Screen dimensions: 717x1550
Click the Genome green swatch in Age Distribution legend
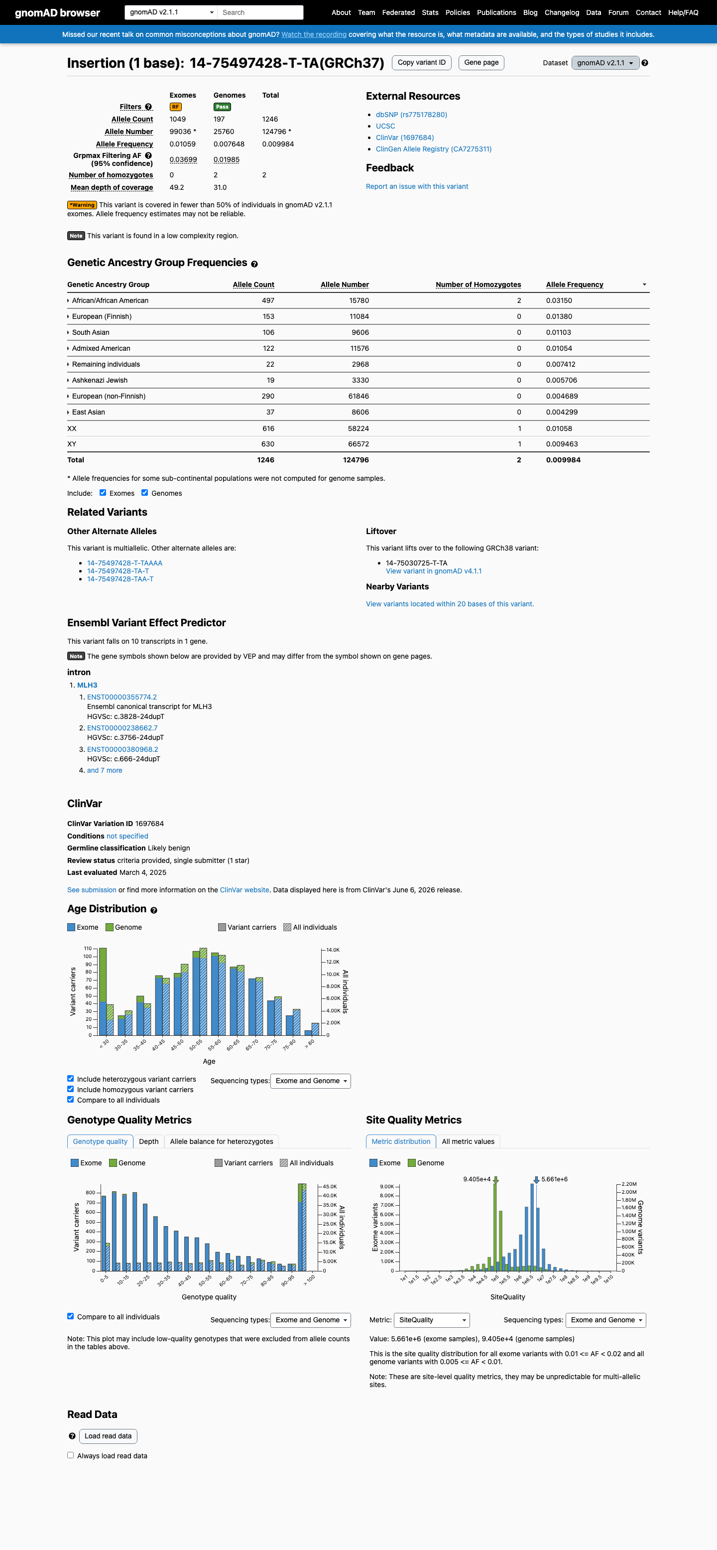click(110, 927)
